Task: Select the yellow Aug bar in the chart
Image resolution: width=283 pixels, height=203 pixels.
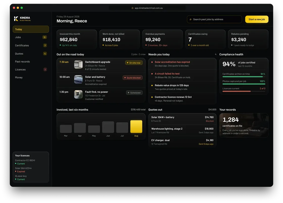Action: 136,126
